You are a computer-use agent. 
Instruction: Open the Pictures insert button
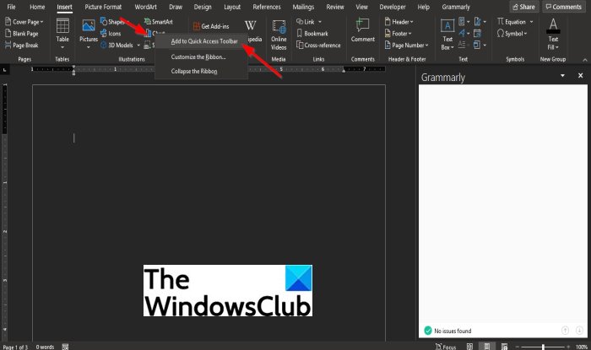pos(89,34)
